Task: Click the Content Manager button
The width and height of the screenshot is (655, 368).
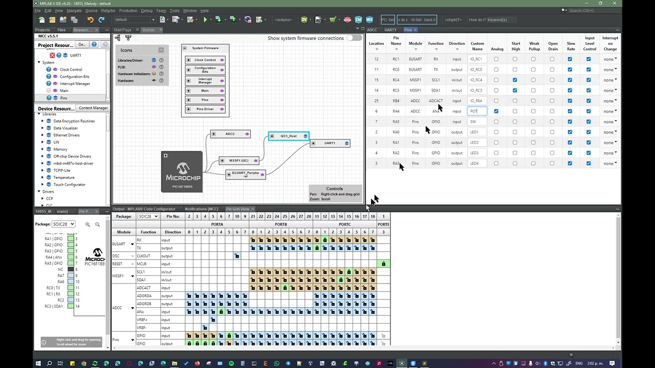Action: tap(93, 108)
